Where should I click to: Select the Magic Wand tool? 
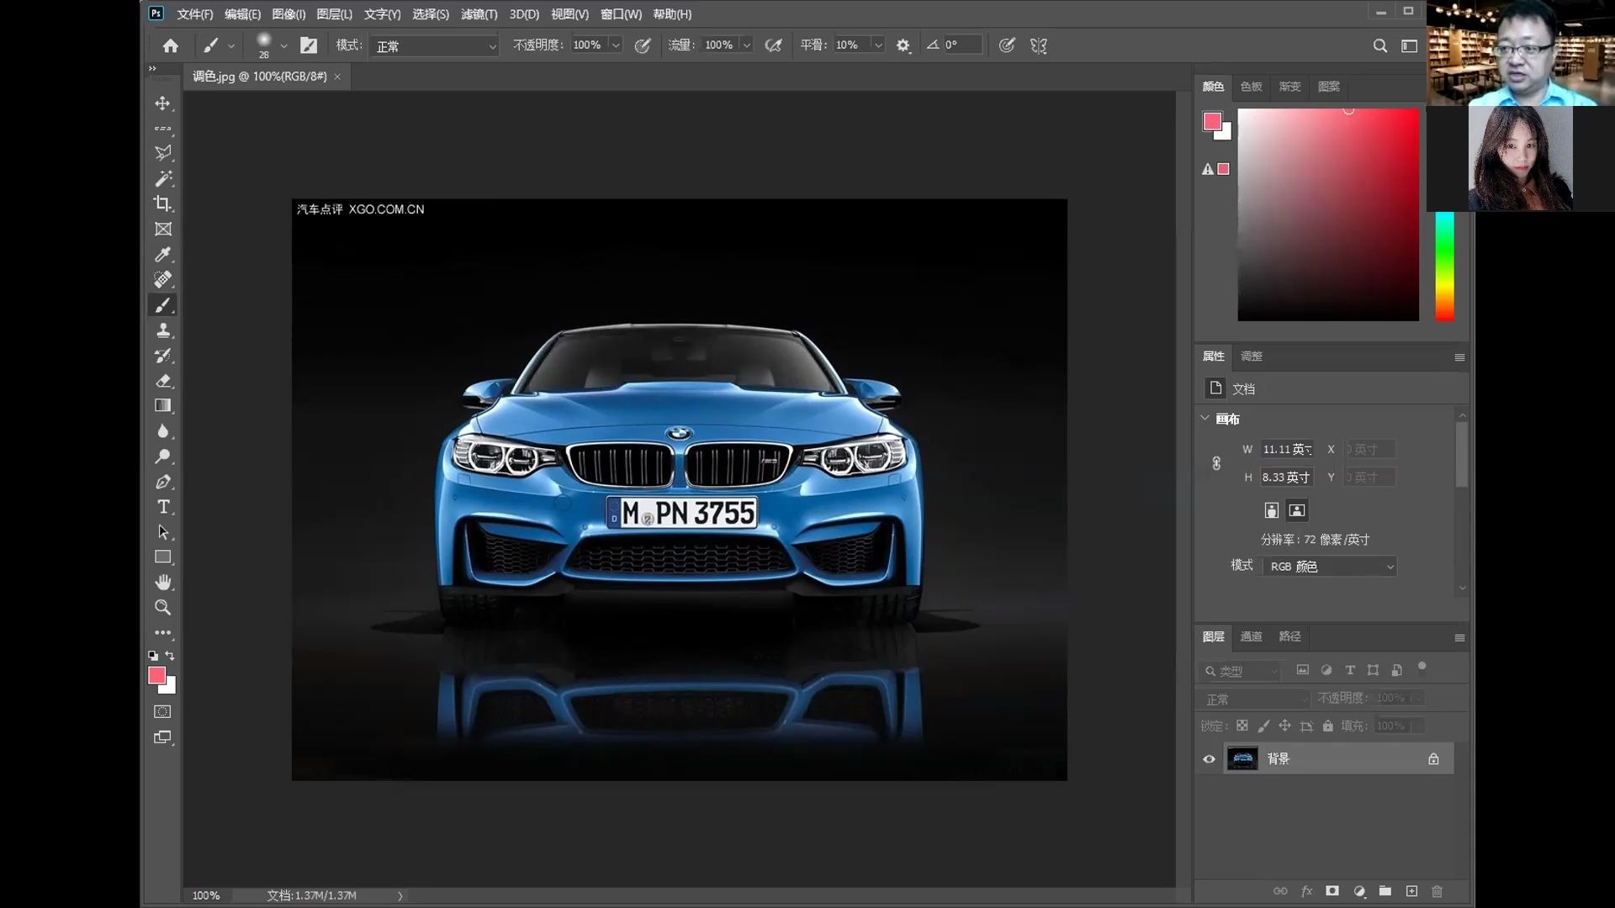(x=162, y=178)
